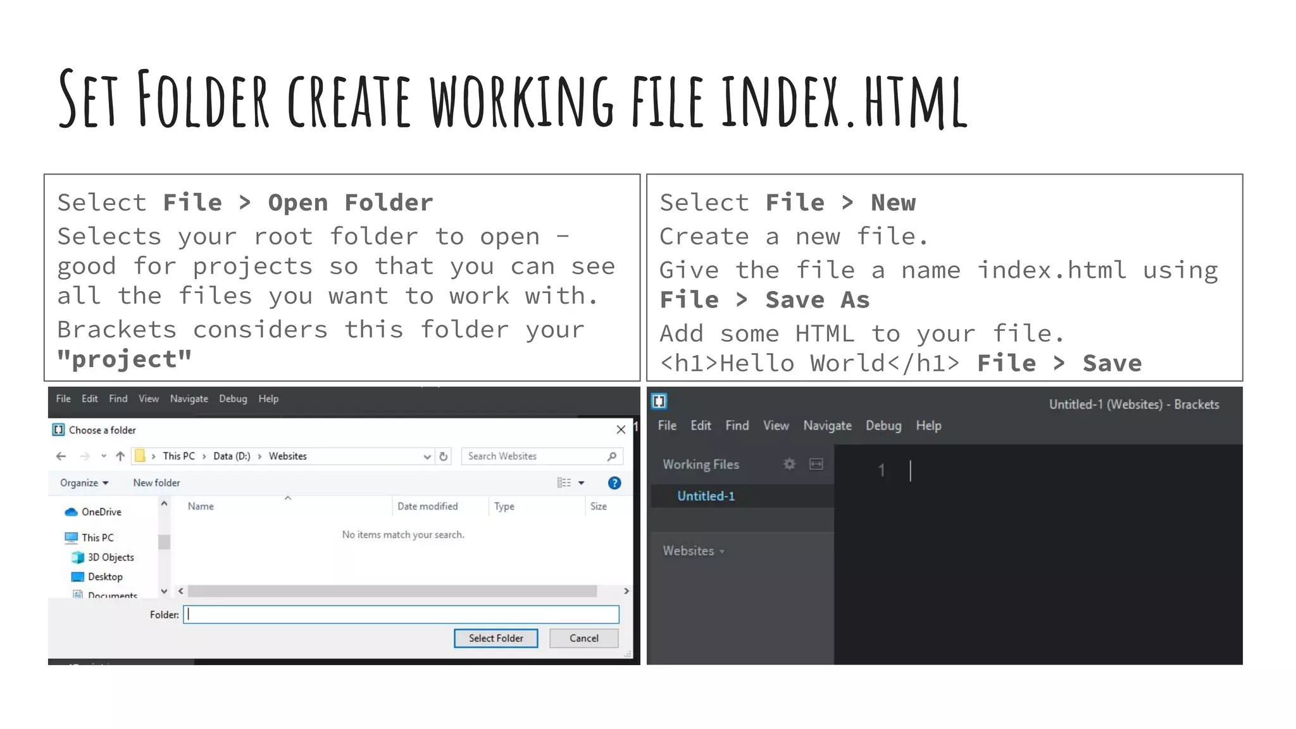Click horizontal scrollbar left arrow
The image size is (1296, 729).
coord(181,591)
